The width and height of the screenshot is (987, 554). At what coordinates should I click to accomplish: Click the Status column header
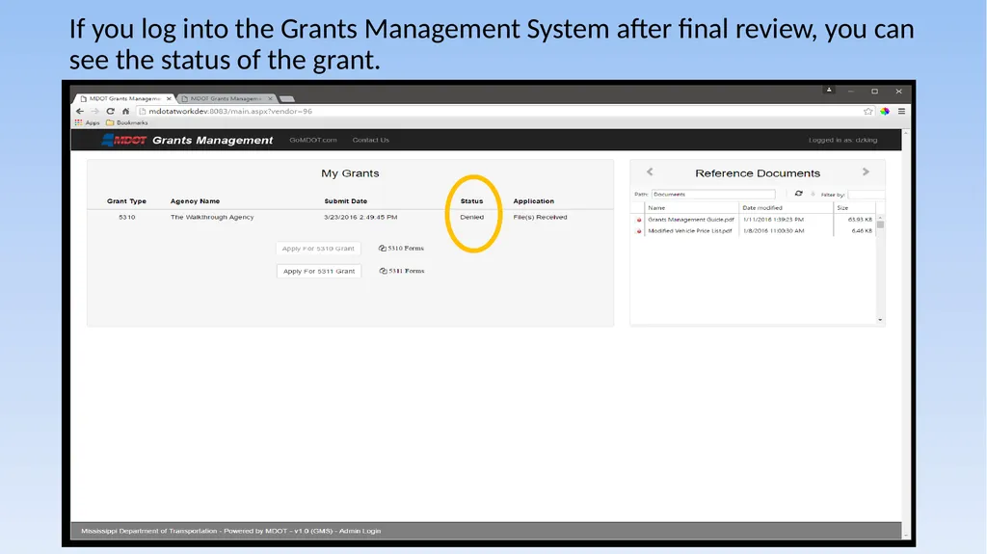471,201
